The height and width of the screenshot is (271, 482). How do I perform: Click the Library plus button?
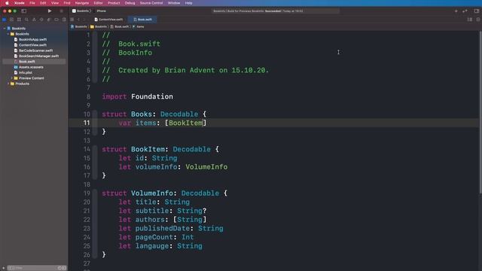coord(456,11)
